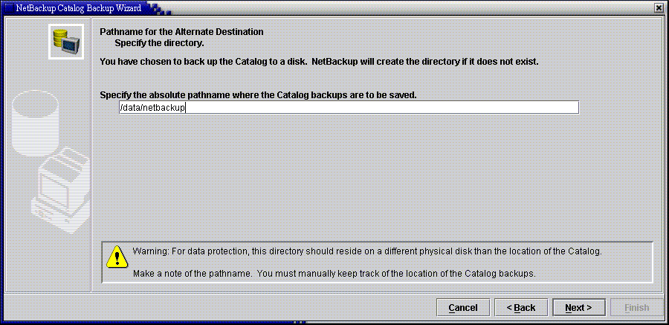Select the Pathname for the Alternate Destination heading

click(181, 32)
